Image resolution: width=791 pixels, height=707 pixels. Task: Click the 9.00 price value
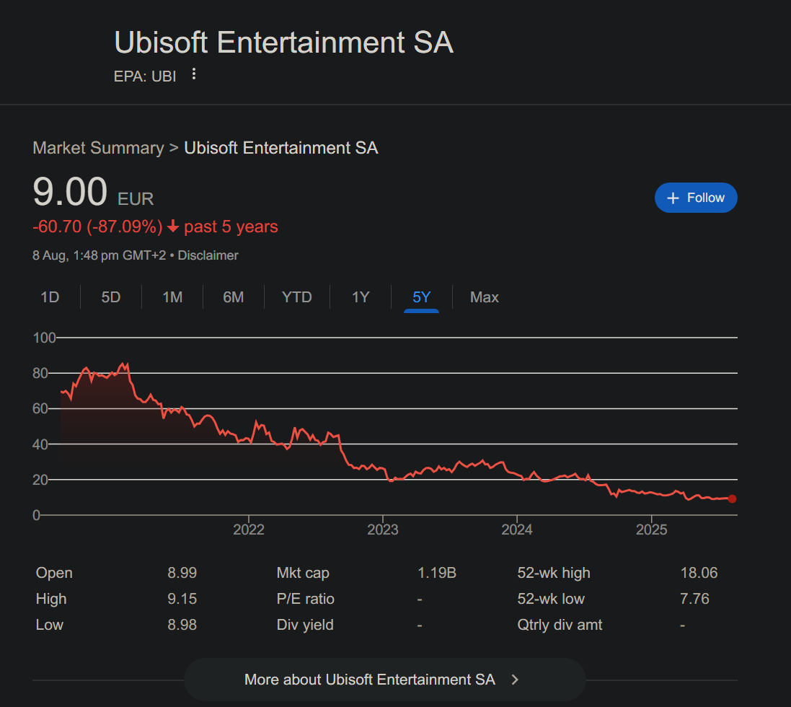pos(70,192)
